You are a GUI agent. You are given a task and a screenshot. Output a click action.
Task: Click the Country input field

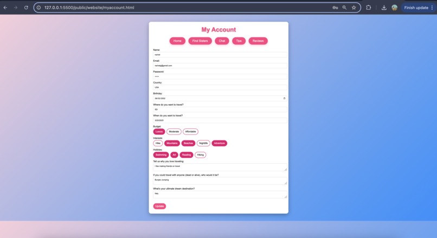pyautogui.click(x=220, y=87)
